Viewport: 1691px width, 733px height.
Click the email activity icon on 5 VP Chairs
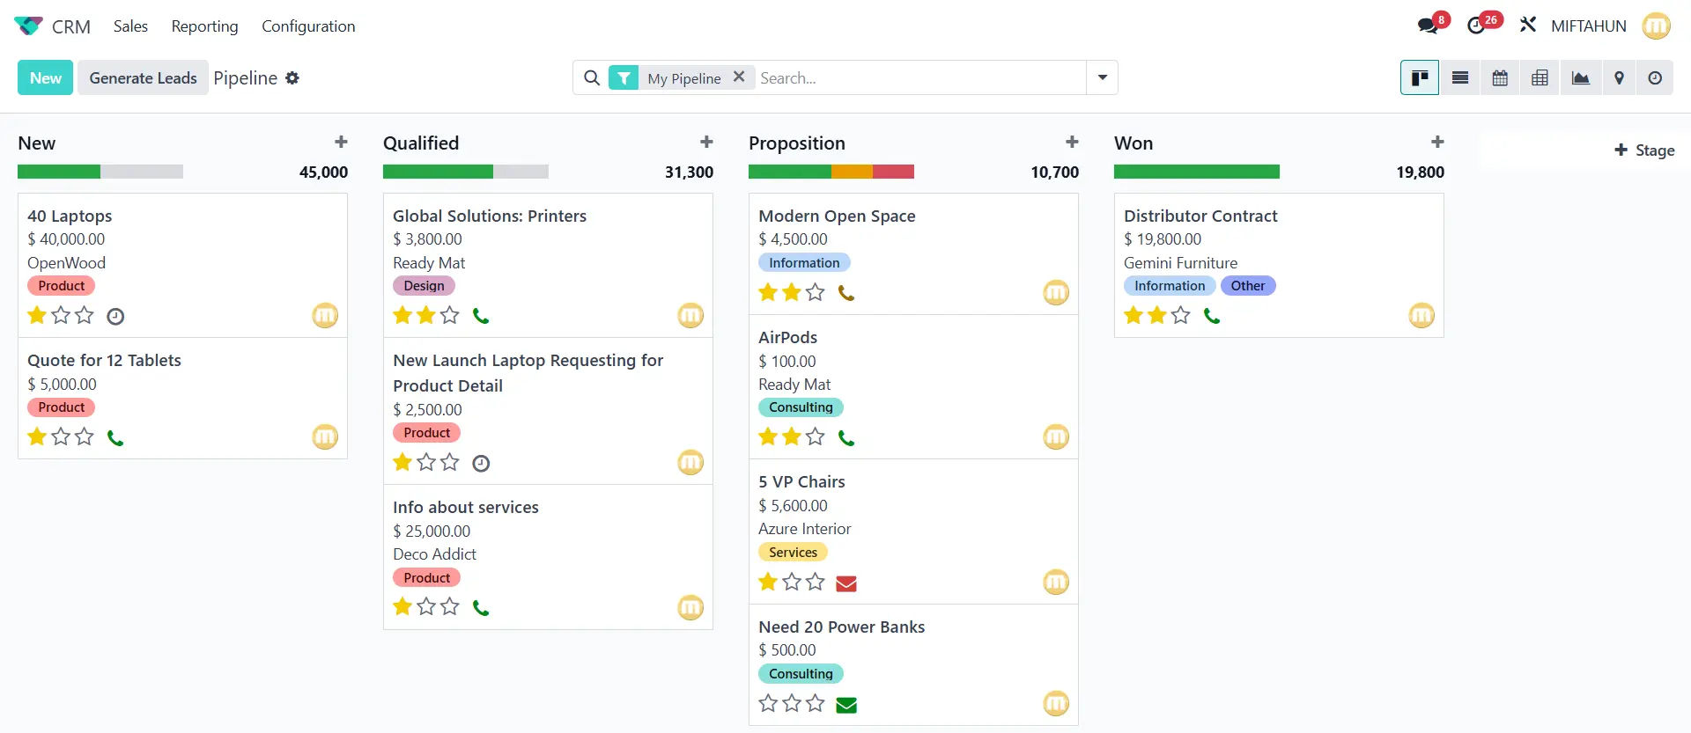coord(845,583)
